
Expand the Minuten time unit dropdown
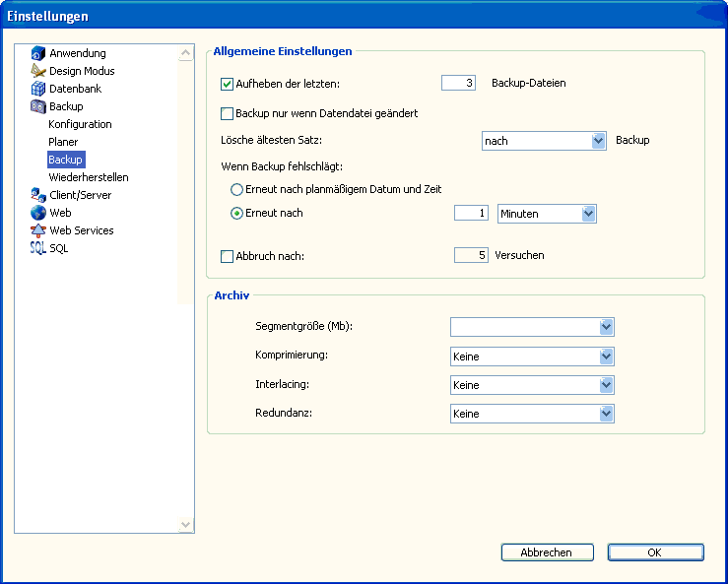(x=589, y=214)
